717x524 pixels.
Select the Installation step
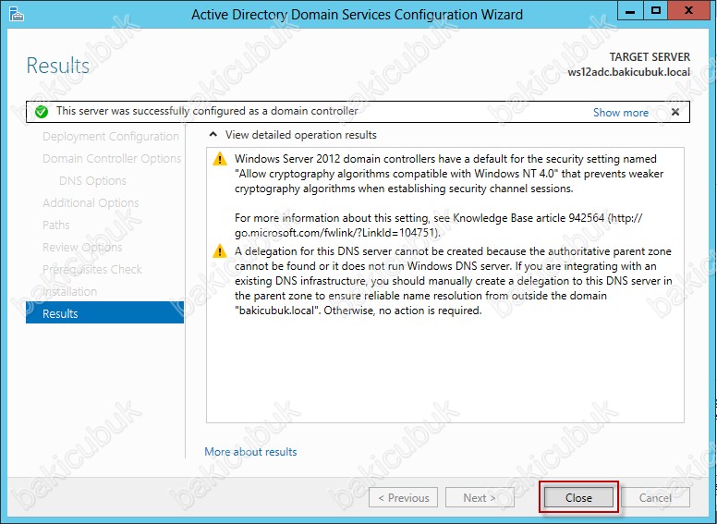point(69,291)
